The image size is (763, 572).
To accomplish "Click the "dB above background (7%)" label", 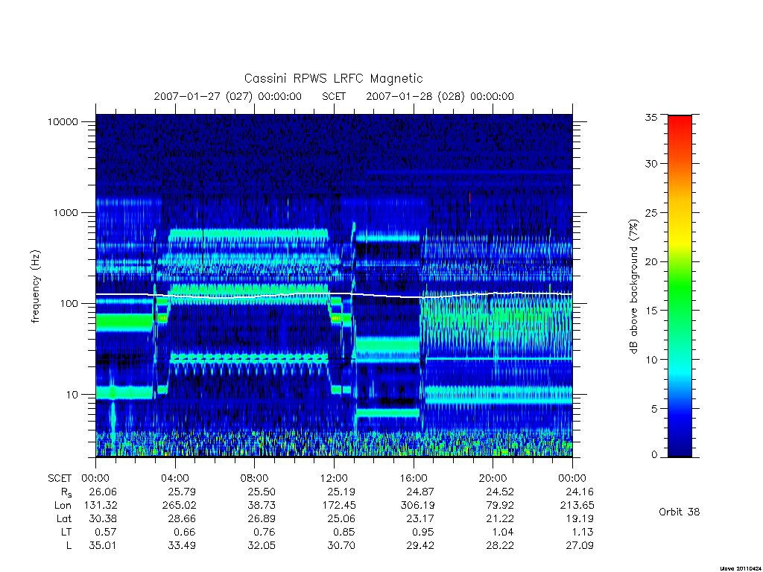I will coord(633,287).
